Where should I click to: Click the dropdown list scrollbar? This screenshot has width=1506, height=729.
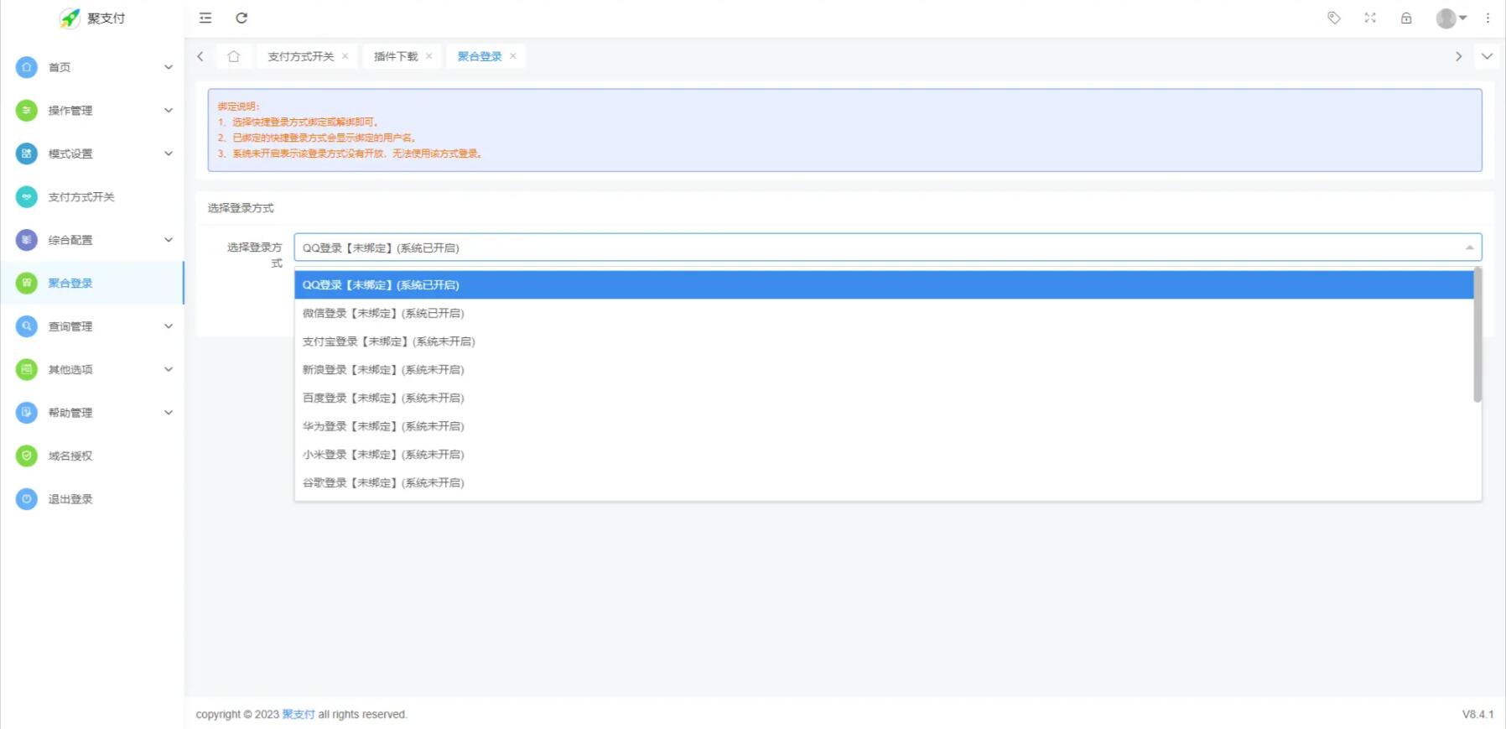1477,336
